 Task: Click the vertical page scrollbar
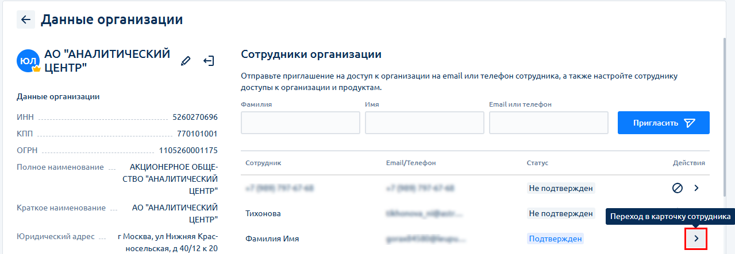[725, 115]
